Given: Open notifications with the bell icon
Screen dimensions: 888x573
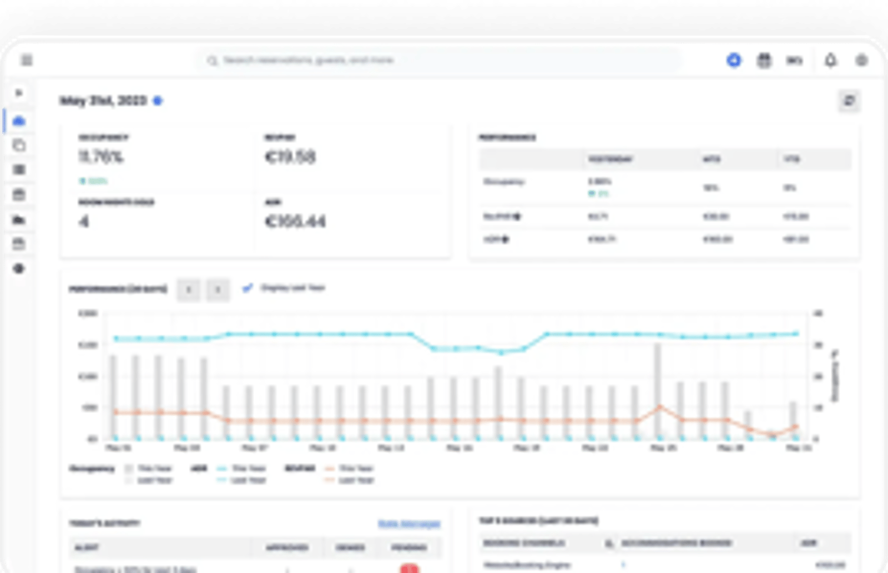Looking at the screenshot, I should tap(830, 60).
